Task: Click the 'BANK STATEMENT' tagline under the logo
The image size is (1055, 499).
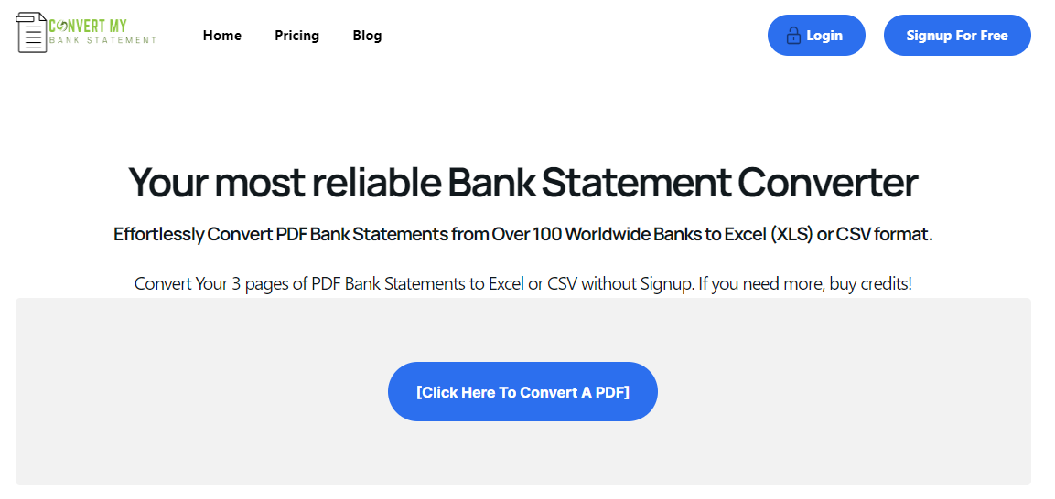Action: tap(103, 40)
